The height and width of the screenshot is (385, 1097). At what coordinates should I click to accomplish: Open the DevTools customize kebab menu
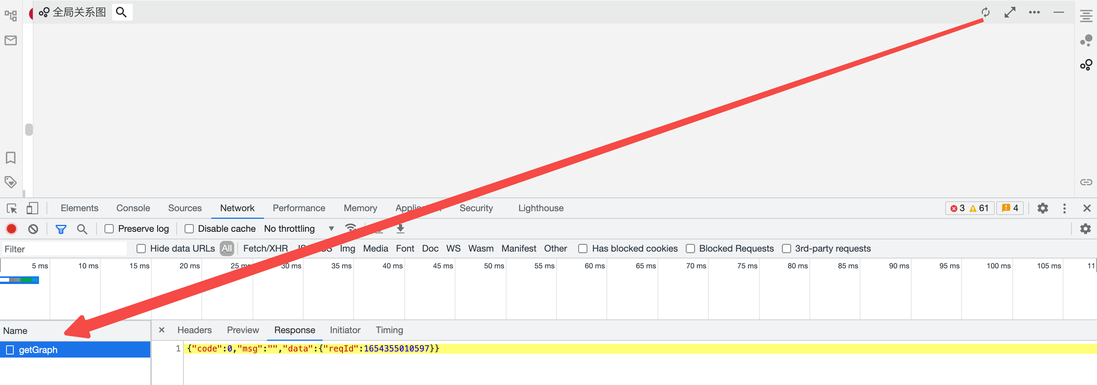(x=1064, y=209)
